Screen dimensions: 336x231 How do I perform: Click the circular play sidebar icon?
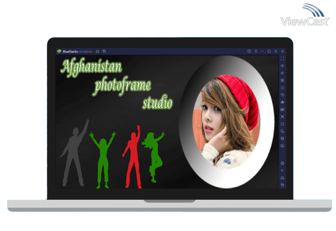pos(282,95)
